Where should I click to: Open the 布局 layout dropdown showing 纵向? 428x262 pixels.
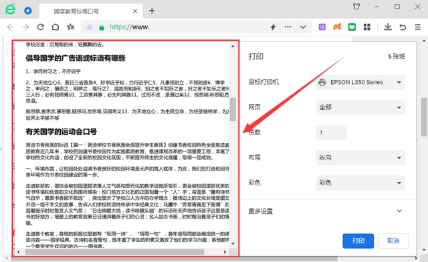point(360,157)
